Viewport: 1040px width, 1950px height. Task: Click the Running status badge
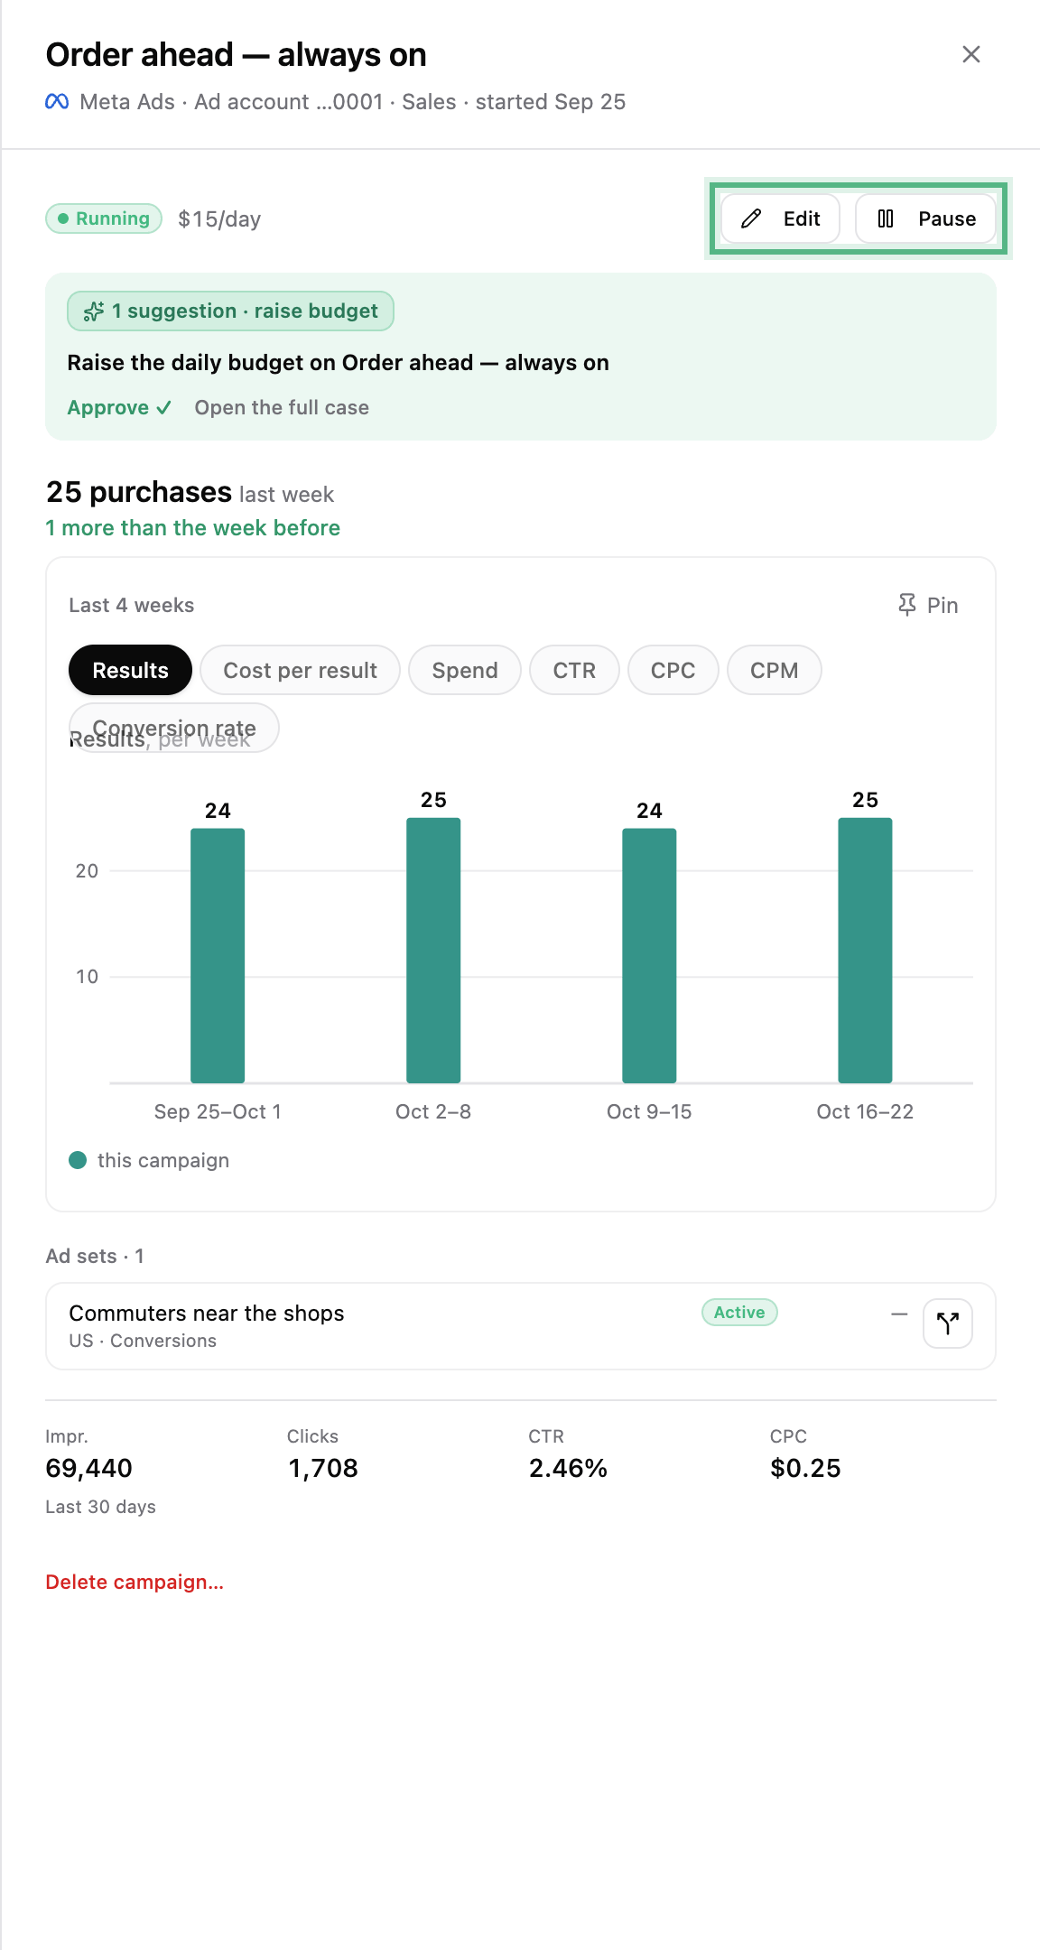104,218
